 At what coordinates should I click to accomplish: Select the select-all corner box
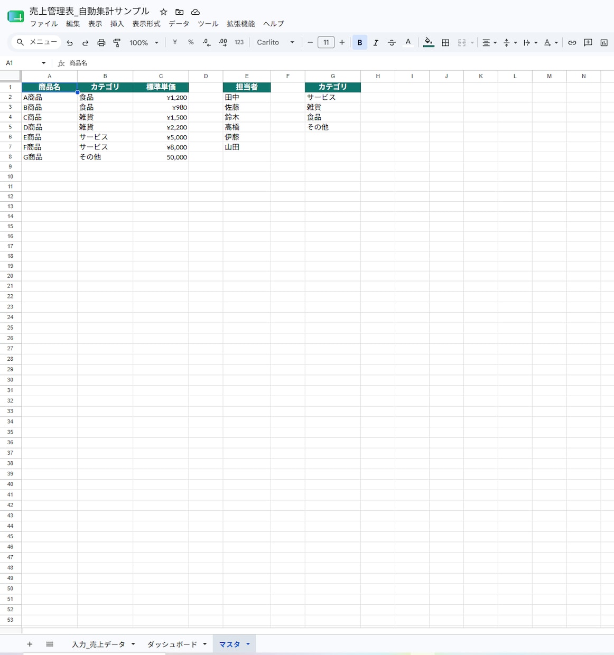(x=11, y=76)
